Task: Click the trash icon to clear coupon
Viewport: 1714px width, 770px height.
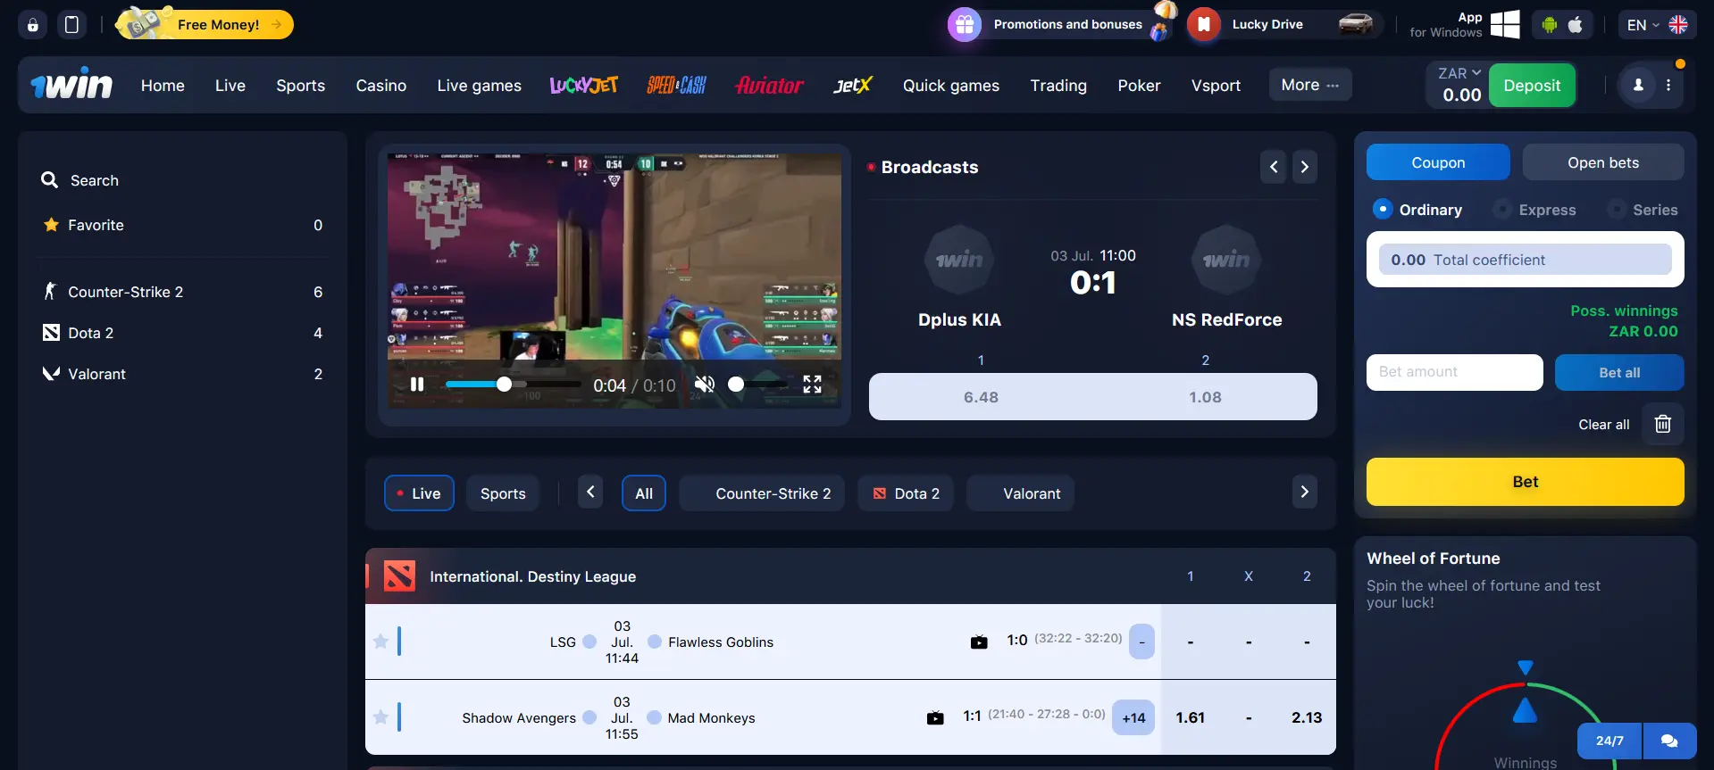Action: pyautogui.click(x=1662, y=425)
